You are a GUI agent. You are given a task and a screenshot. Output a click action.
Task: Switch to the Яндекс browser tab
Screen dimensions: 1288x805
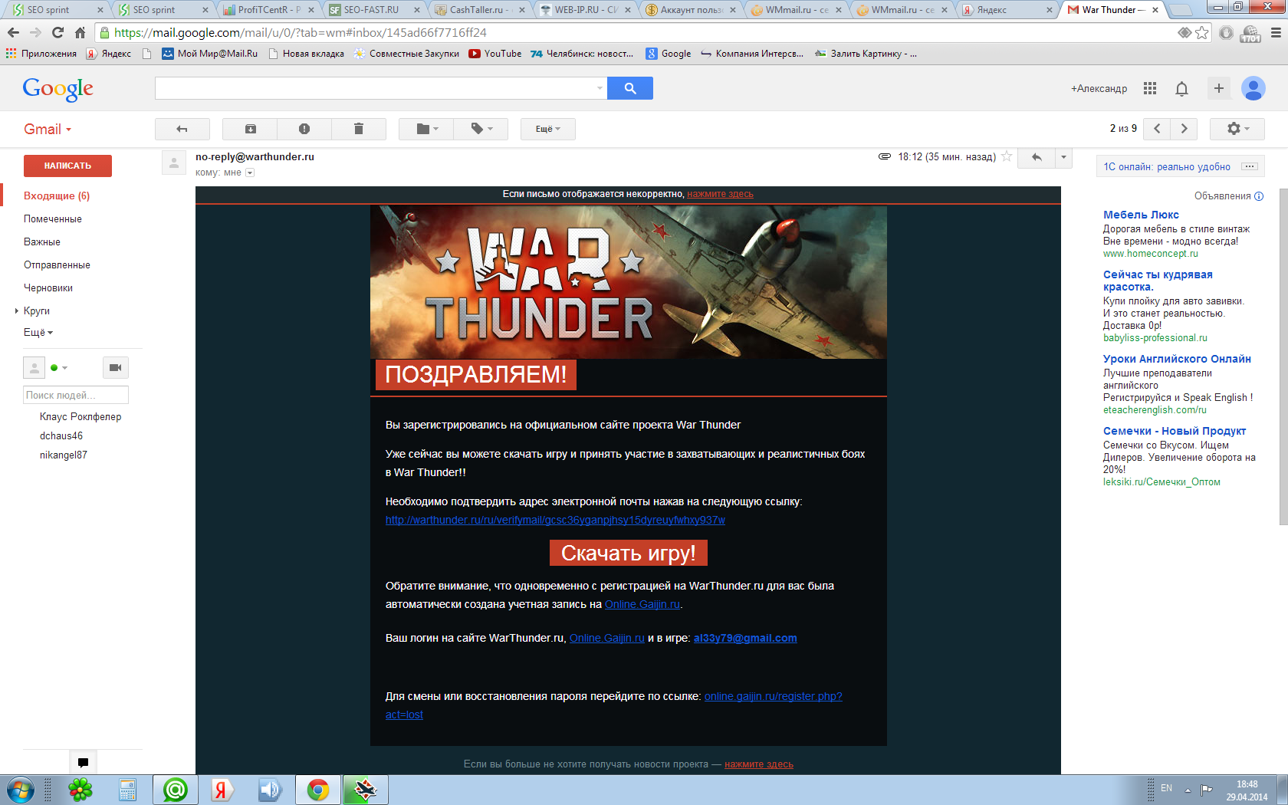pyautogui.click(x=1004, y=10)
